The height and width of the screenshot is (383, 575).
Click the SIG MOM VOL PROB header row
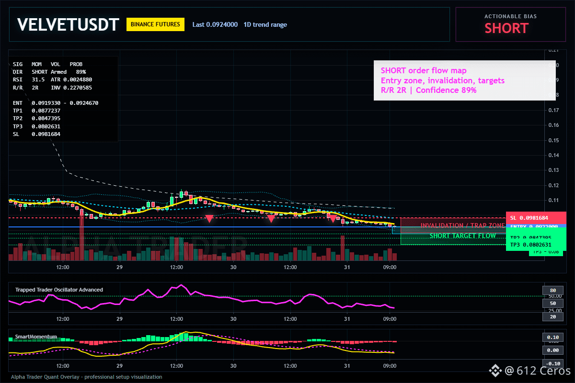click(47, 64)
